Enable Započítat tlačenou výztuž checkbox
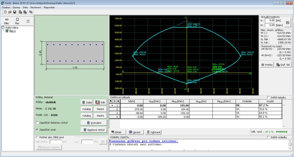 37,123
